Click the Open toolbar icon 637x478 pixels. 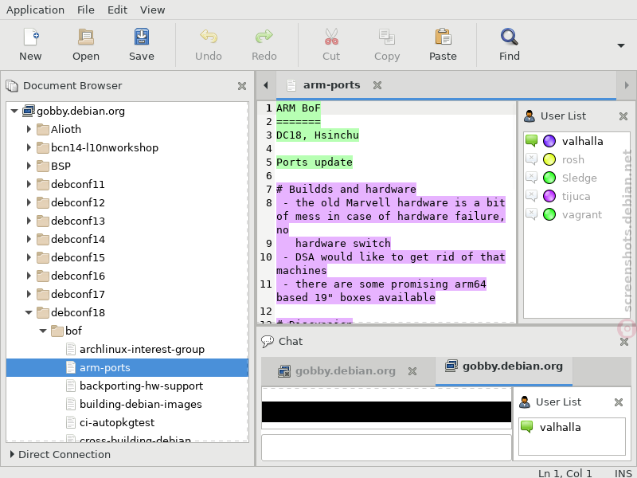click(86, 37)
